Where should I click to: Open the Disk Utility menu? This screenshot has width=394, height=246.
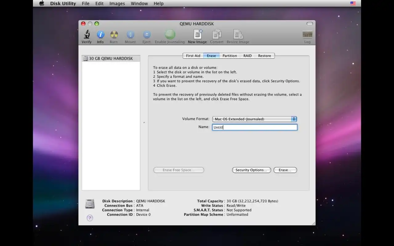[63, 3]
